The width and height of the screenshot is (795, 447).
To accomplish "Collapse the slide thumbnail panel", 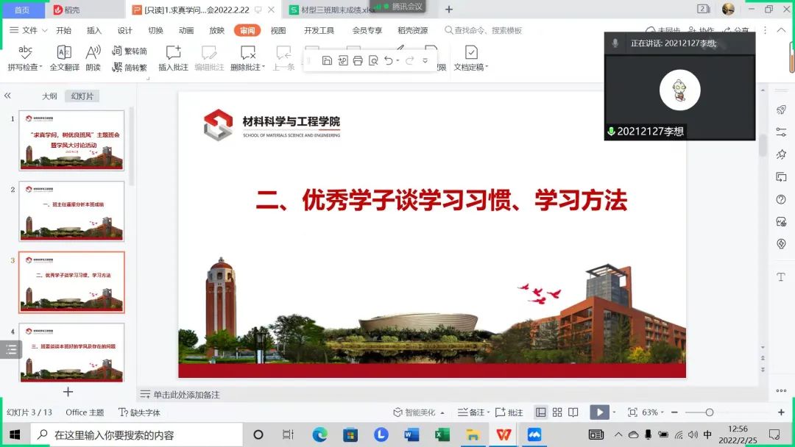I will pyautogui.click(x=7, y=96).
